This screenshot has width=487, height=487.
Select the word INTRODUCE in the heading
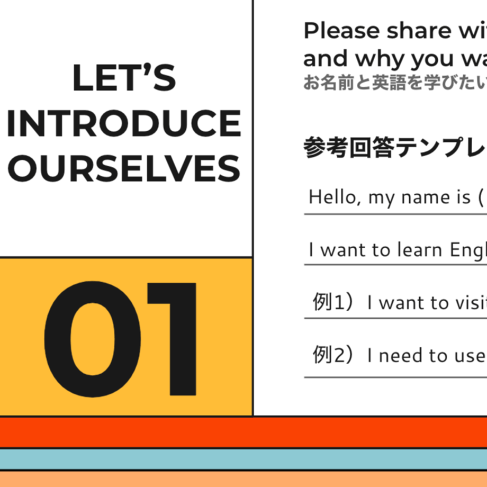click(x=124, y=123)
